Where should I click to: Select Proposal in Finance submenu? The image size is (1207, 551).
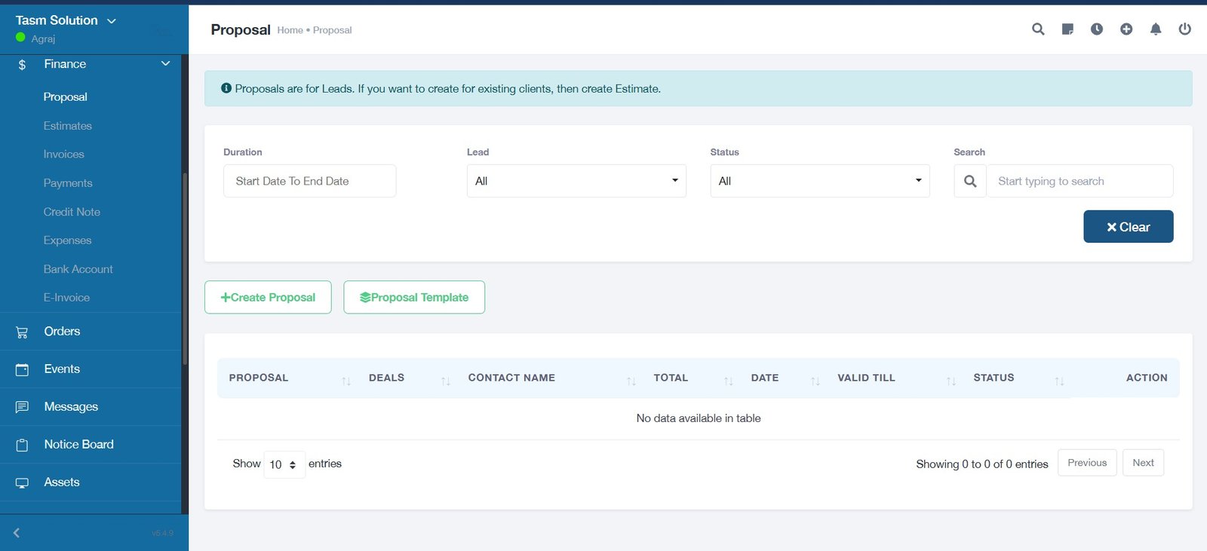66,97
